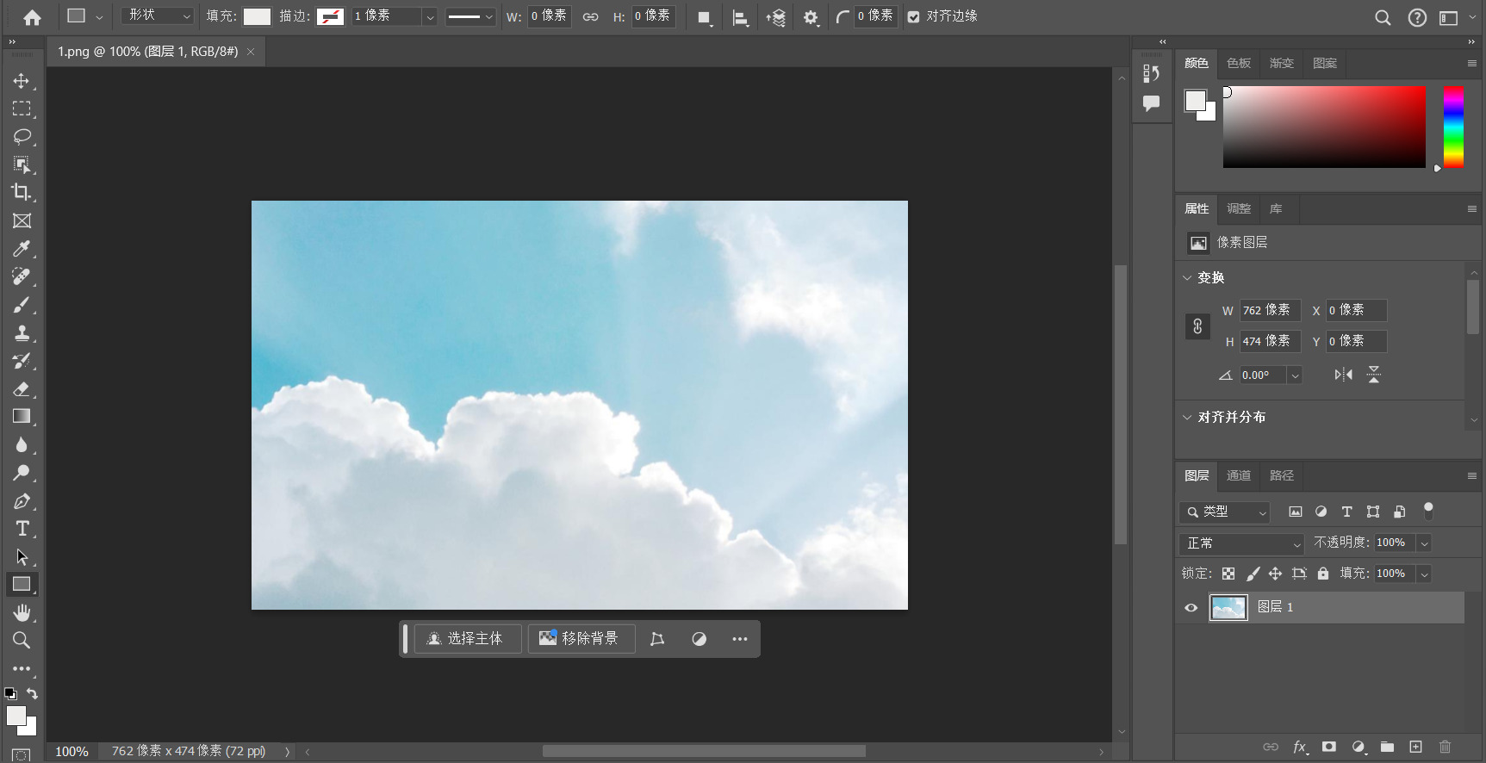The width and height of the screenshot is (1486, 763).
Task: Delete layer using trash icon
Action: click(1445, 747)
